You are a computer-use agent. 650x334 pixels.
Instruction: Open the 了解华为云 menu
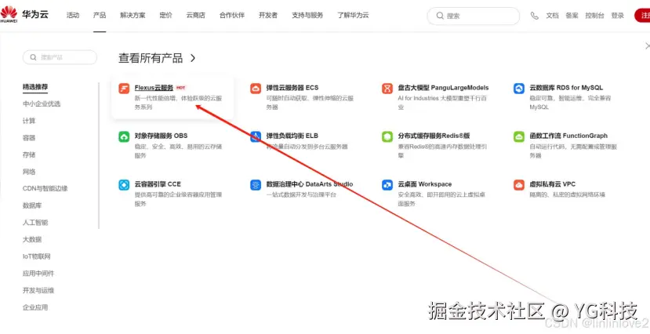353,16
